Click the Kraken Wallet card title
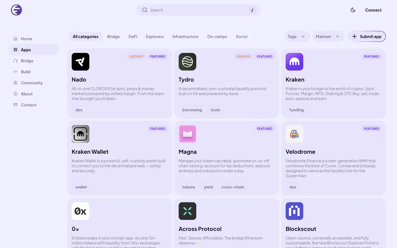 [x=90, y=152]
